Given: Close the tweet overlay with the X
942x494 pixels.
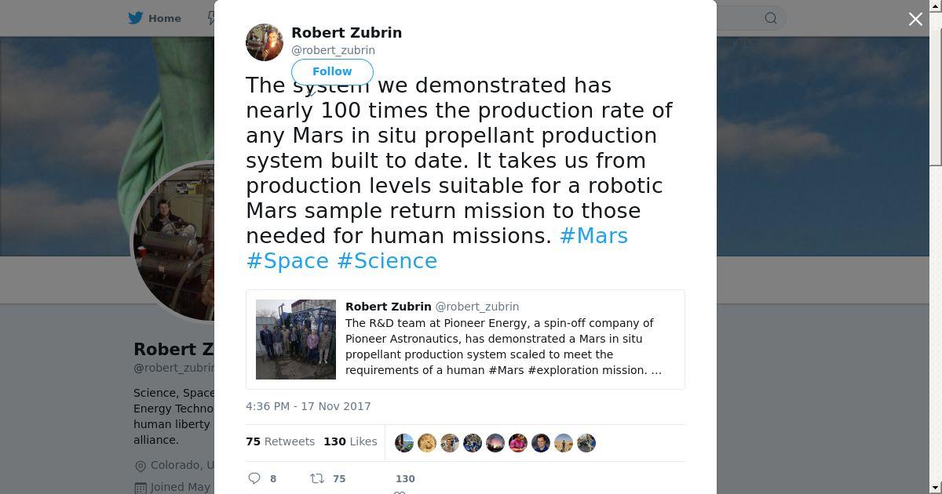Looking at the screenshot, I should pyautogui.click(x=915, y=19).
